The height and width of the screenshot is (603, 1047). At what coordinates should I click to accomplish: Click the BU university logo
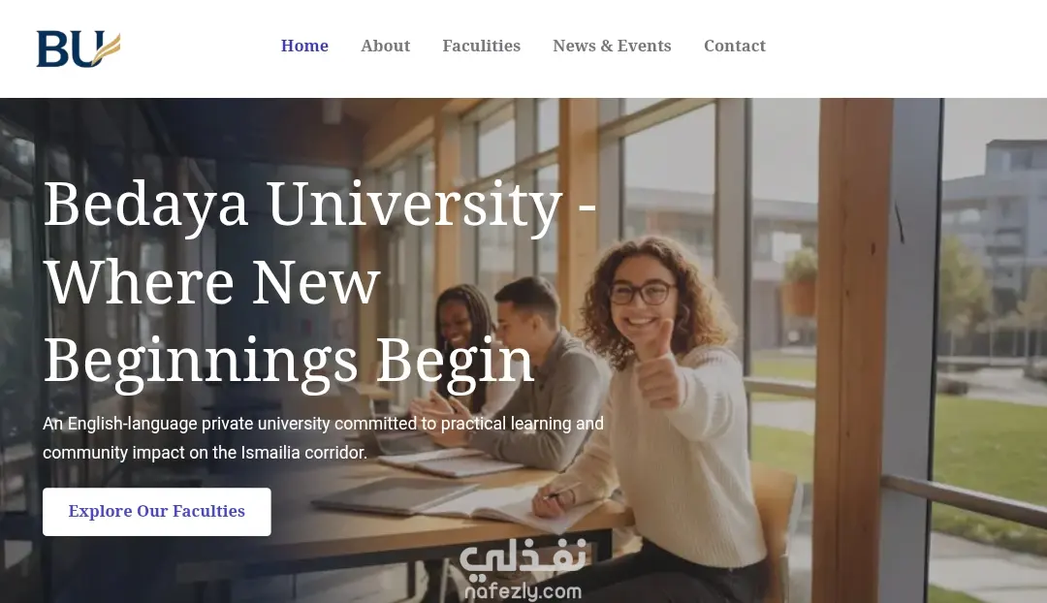(x=79, y=48)
